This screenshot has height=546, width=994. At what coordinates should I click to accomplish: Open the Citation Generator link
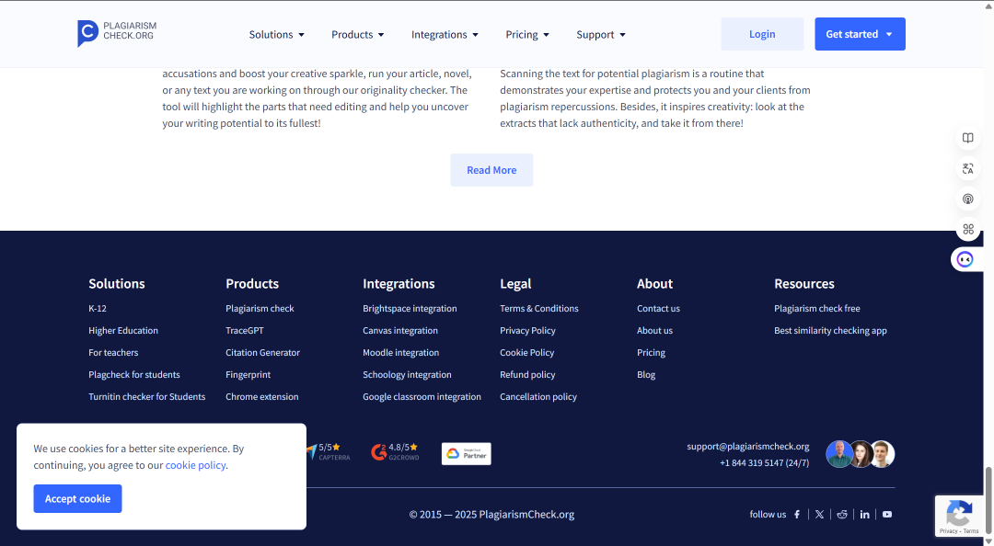pyautogui.click(x=262, y=353)
